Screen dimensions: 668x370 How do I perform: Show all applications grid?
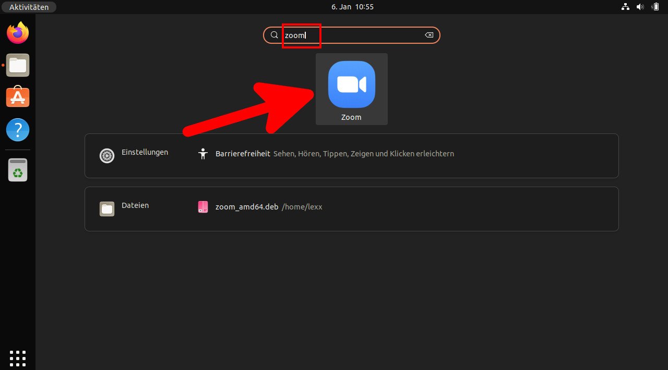click(x=18, y=358)
